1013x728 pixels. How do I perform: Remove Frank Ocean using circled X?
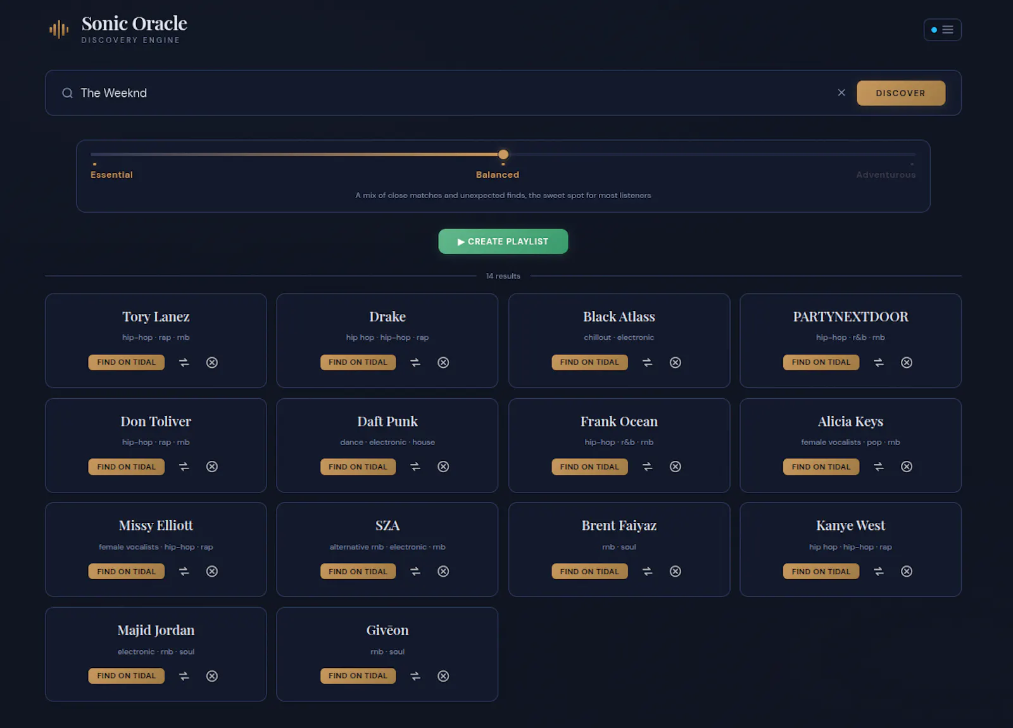pos(676,467)
